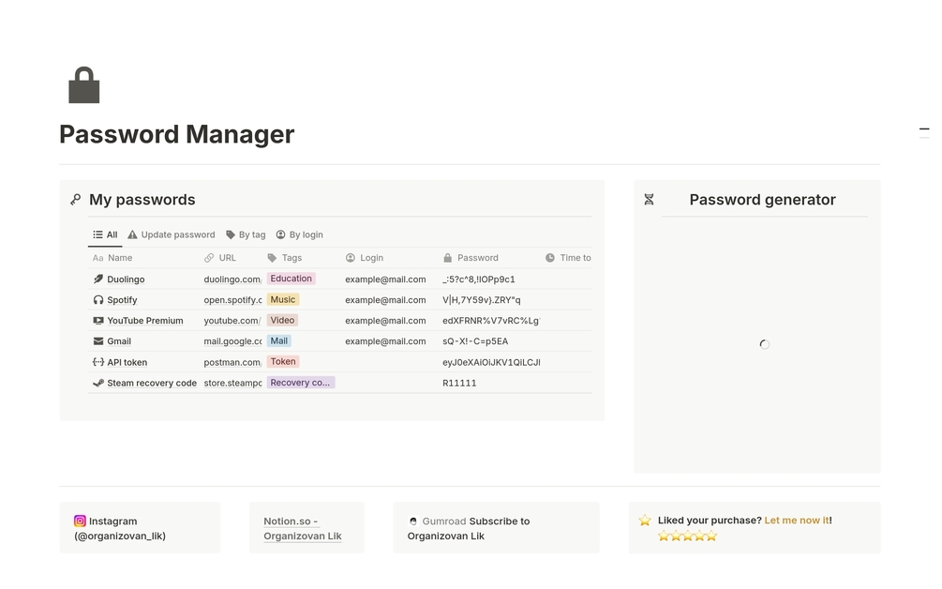Click the Education tag on Duolingo row
The width and height of the screenshot is (942, 589).
pyautogui.click(x=291, y=279)
